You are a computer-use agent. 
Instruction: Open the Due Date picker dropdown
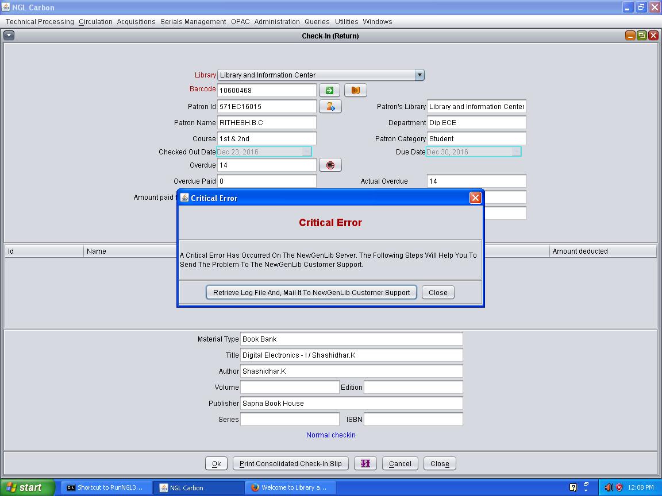pyautogui.click(x=516, y=152)
